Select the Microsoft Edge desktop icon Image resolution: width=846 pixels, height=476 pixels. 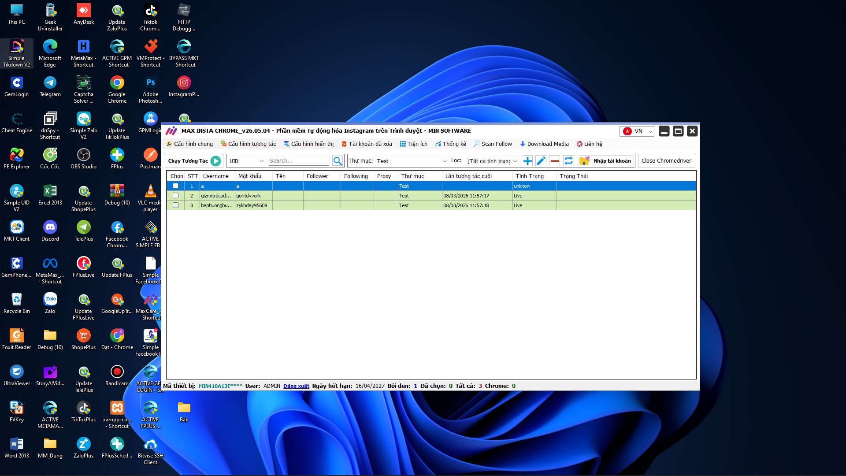[x=50, y=53]
